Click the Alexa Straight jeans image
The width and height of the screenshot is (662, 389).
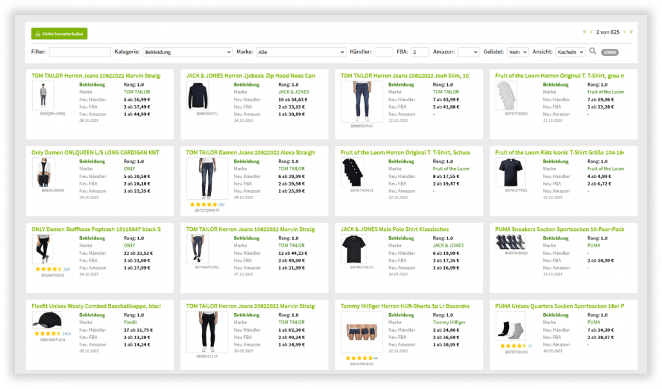pyautogui.click(x=207, y=178)
